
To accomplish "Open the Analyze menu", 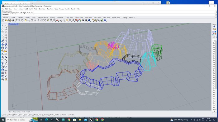I will [x=62, y=9].
